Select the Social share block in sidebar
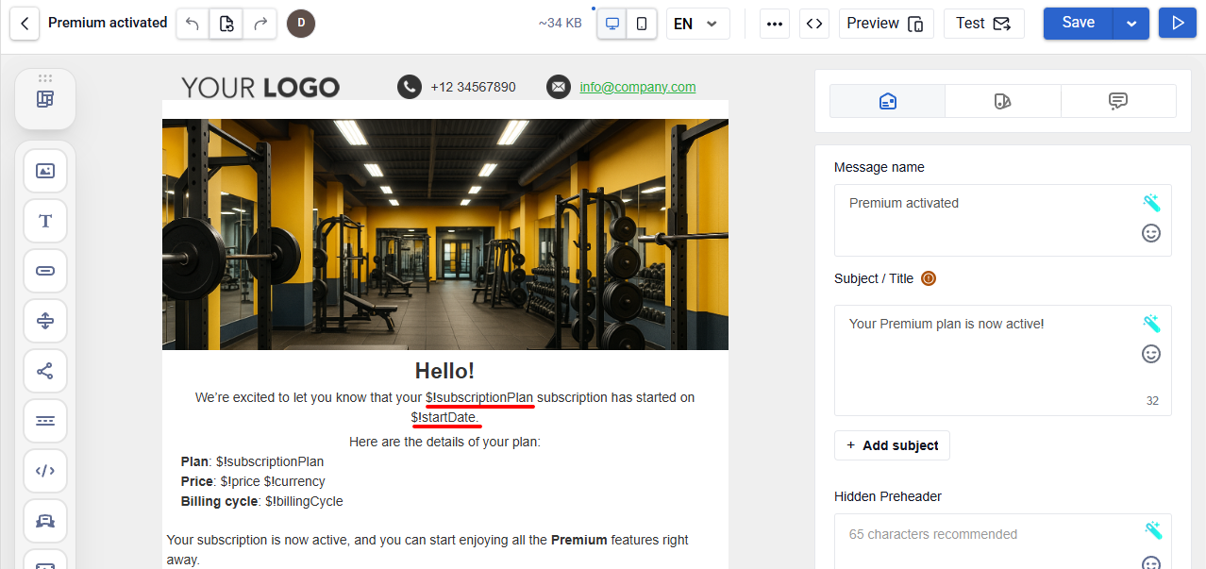1206x569 pixels. [x=45, y=371]
